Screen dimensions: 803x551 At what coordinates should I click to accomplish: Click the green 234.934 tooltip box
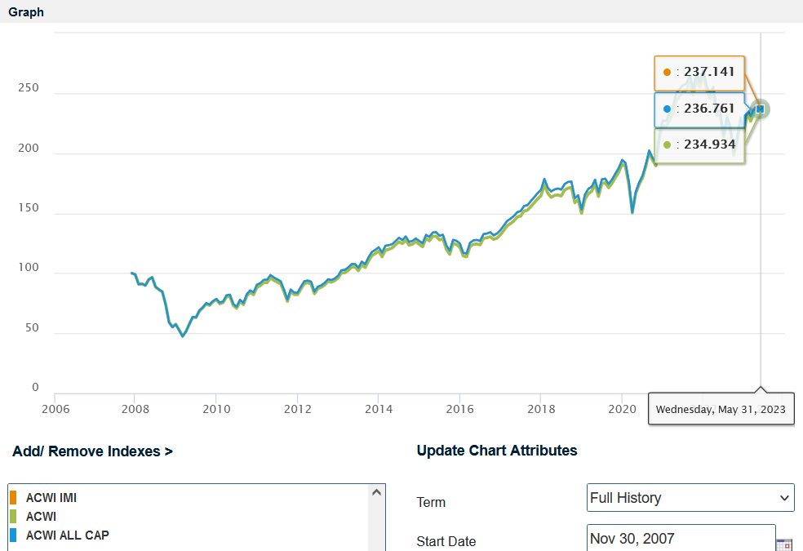[x=699, y=145]
